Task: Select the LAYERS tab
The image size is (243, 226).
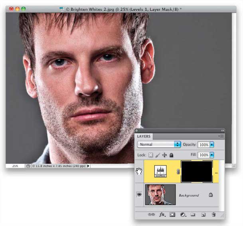Action: (144, 136)
